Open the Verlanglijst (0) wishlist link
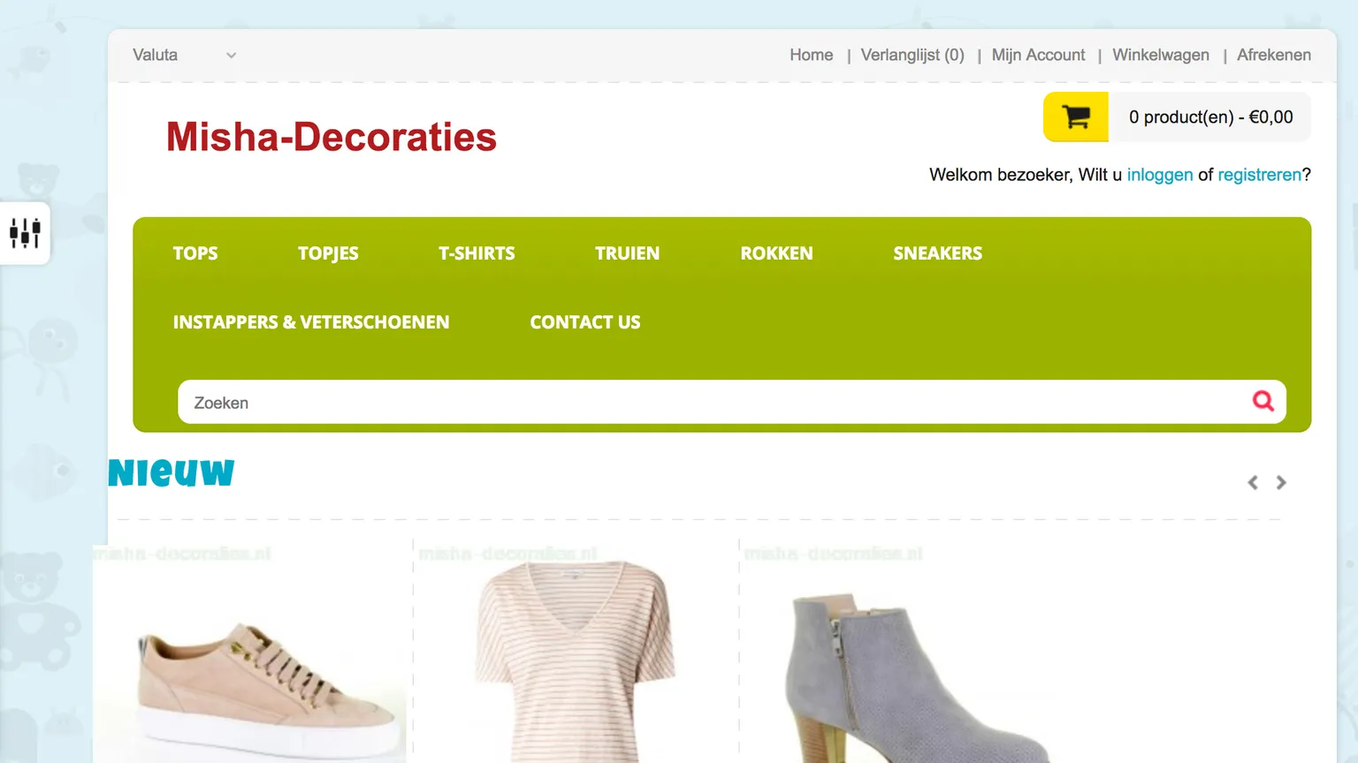This screenshot has width=1358, height=763. click(912, 55)
